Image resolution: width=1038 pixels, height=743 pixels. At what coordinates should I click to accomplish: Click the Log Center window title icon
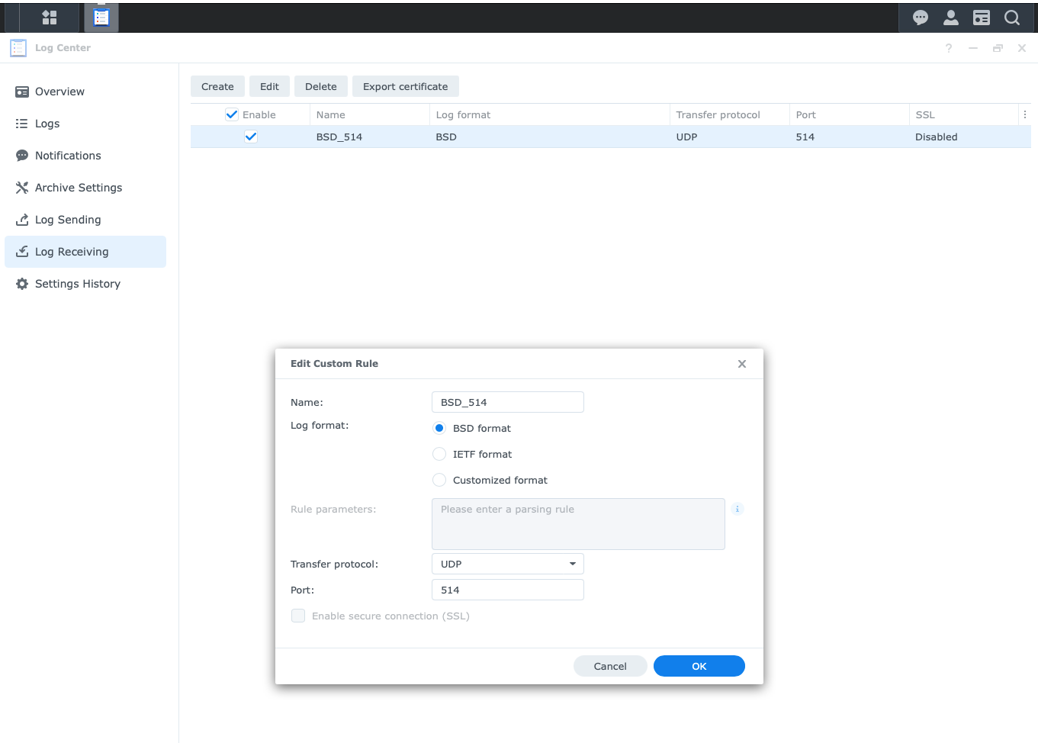click(18, 48)
